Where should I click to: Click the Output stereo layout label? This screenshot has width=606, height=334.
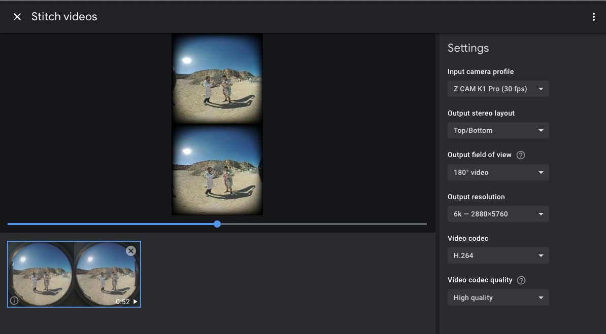481,113
